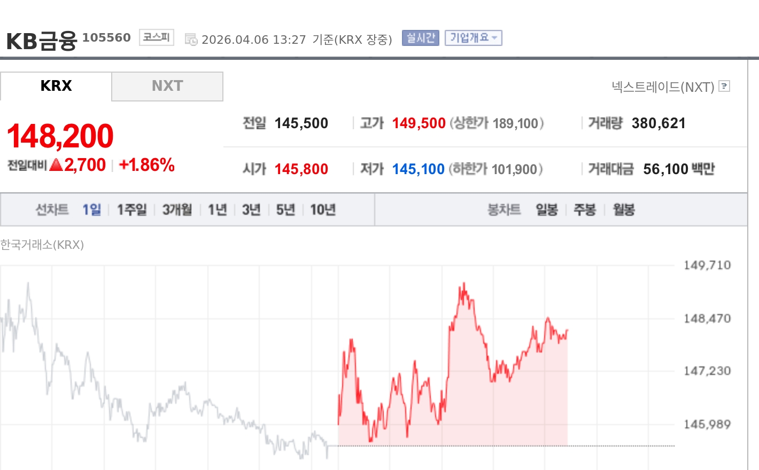
Task: Click the 넥스트레이드(NXT) link
Action: coord(664,86)
